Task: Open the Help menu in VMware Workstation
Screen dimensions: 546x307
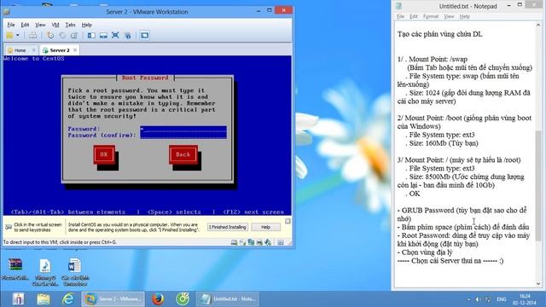Action: click(x=87, y=25)
